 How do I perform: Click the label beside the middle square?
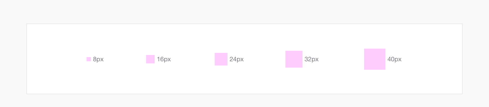pos(237,59)
